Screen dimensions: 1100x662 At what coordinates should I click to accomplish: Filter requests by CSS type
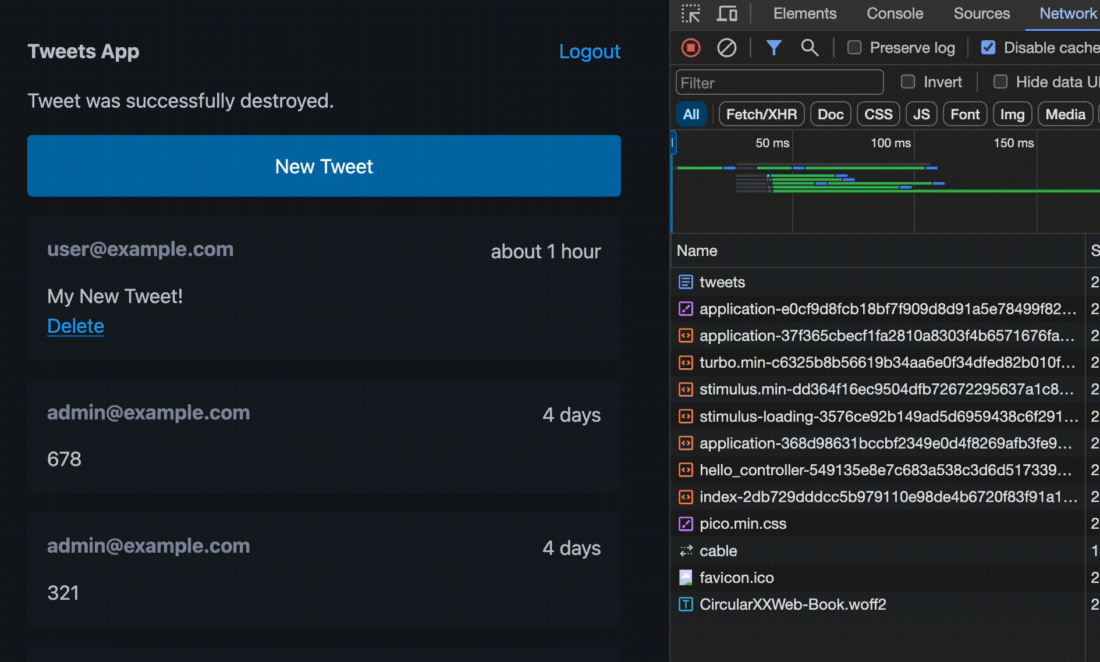pyautogui.click(x=878, y=114)
